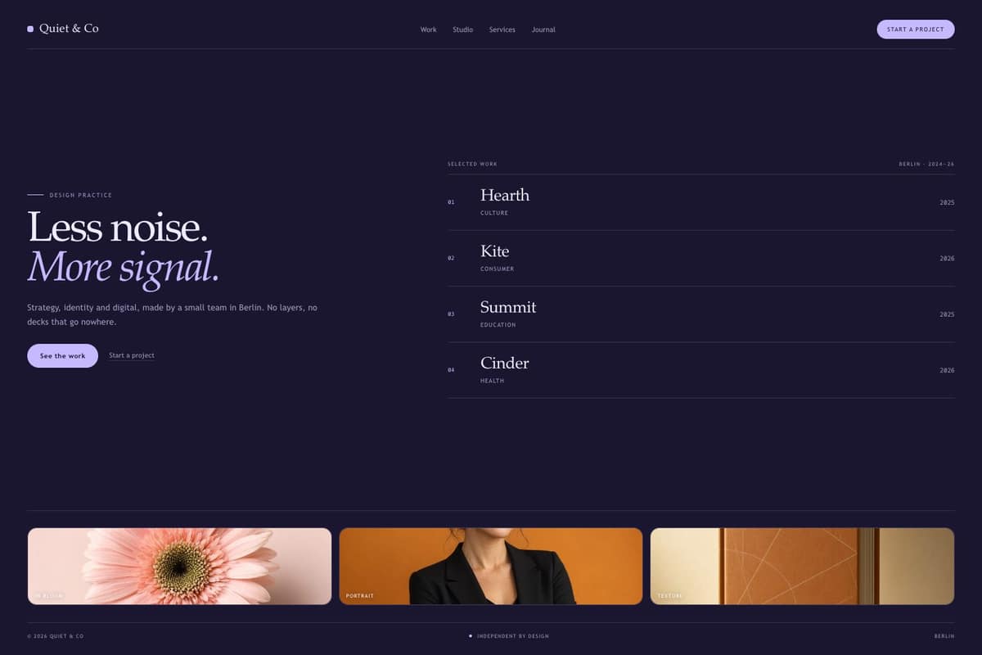Open the Texture image card
Image resolution: width=982 pixels, height=655 pixels.
tap(802, 566)
